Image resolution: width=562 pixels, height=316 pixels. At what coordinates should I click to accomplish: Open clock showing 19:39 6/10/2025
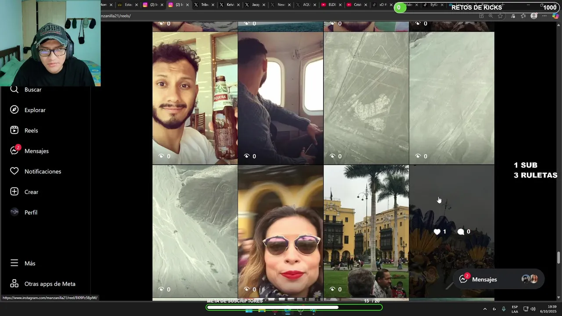(x=548, y=309)
